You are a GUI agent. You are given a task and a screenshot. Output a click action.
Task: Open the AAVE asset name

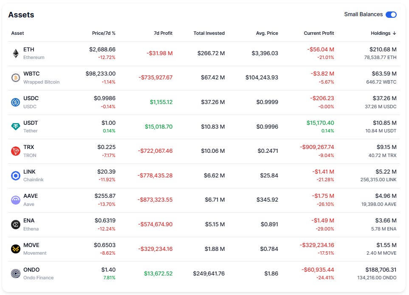pyautogui.click(x=31, y=196)
